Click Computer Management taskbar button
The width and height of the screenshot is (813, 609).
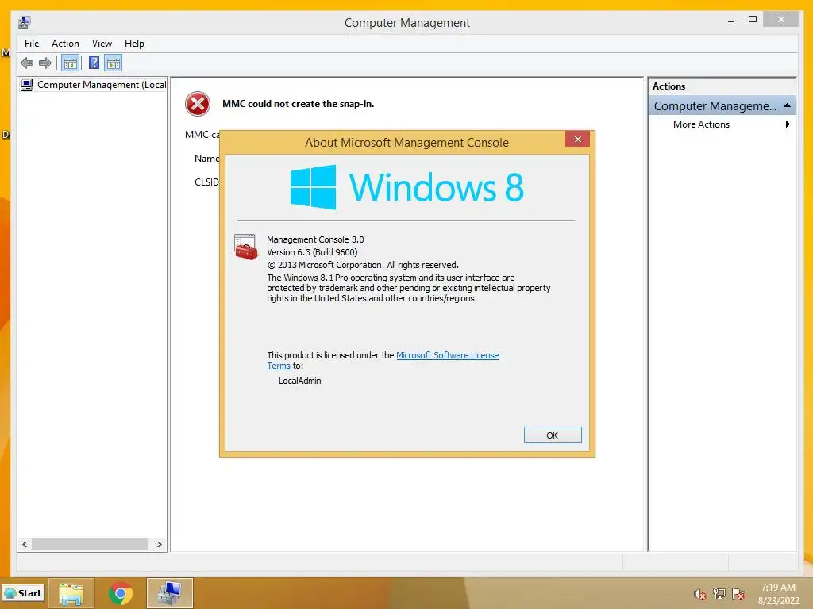pyautogui.click(x=170, y=593)
